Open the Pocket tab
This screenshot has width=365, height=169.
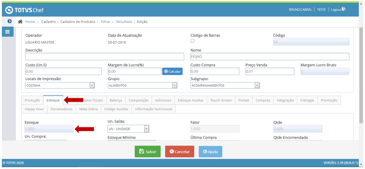(x=244, y=100)
